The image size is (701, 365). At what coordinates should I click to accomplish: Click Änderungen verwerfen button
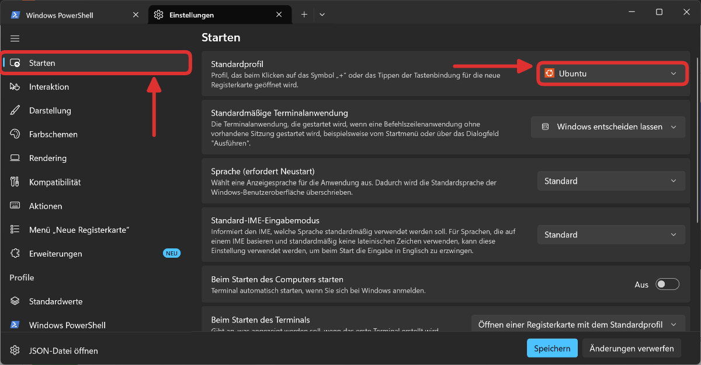click(x=631, y=349)
